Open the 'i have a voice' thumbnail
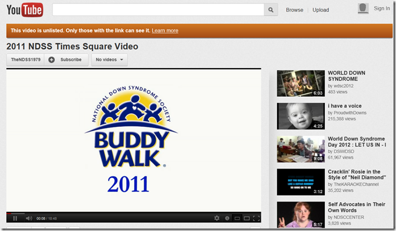 click(301, 116)
